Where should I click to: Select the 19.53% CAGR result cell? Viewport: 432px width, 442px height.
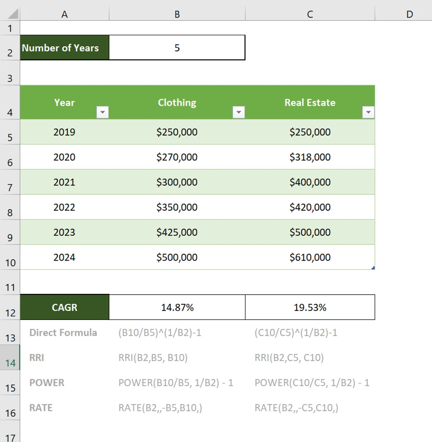310,307
